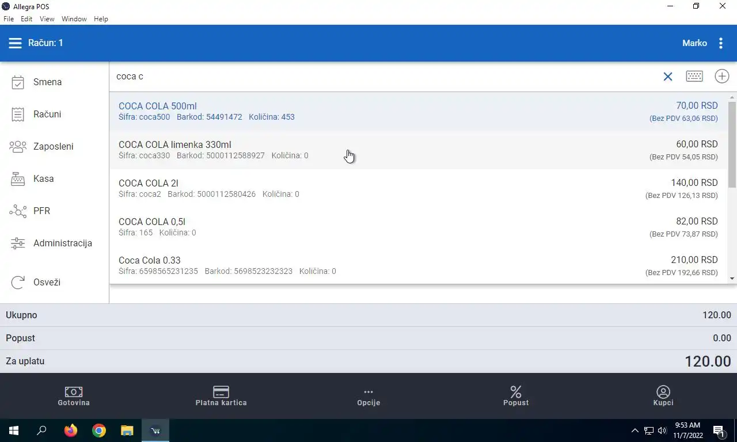Open the View menu
737x442 pixels.
(47, 19)
